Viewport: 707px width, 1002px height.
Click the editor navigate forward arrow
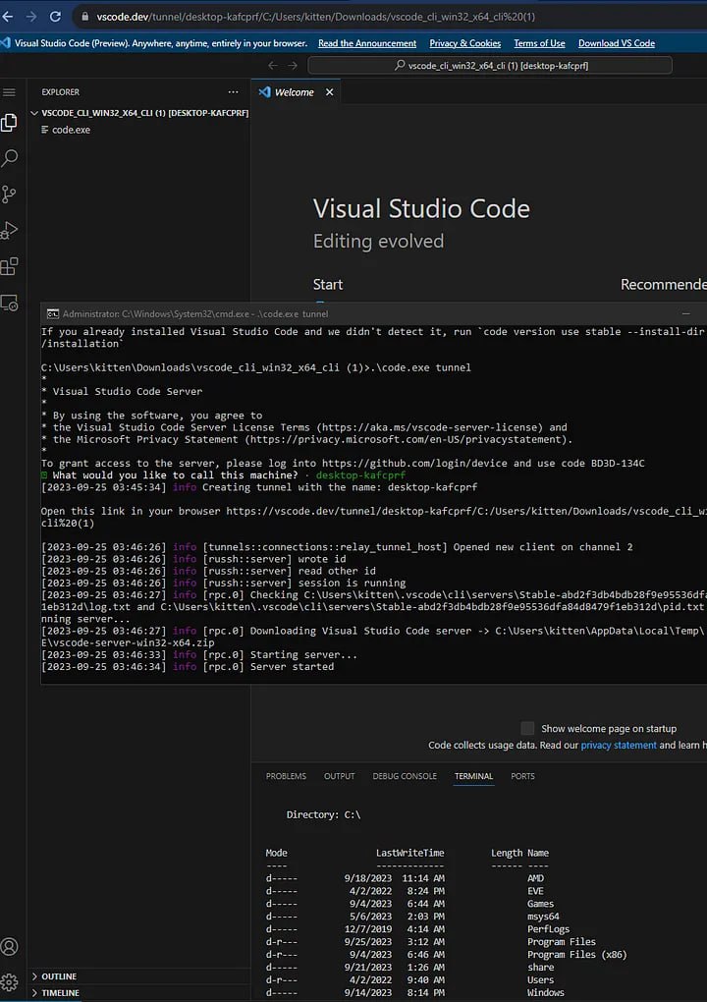click(293, 65)
